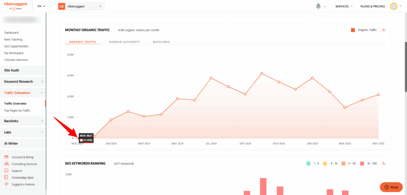Click the Jul 2024 data point
The image size is (407, 195).
[211, 78]
